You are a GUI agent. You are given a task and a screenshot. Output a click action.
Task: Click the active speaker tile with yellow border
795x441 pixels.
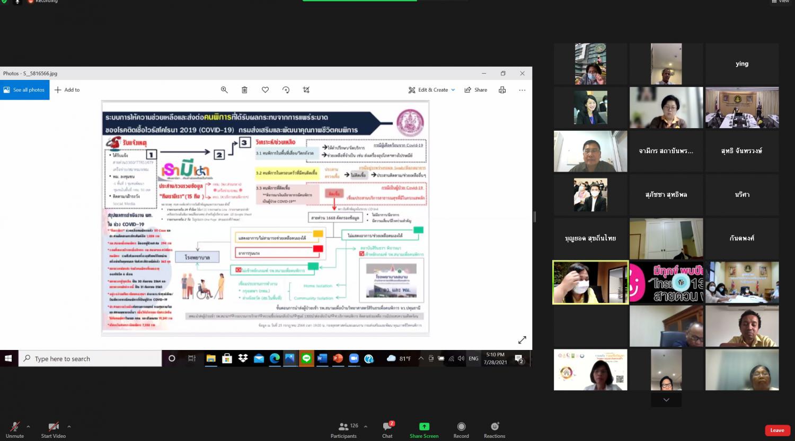coord(590,282)
